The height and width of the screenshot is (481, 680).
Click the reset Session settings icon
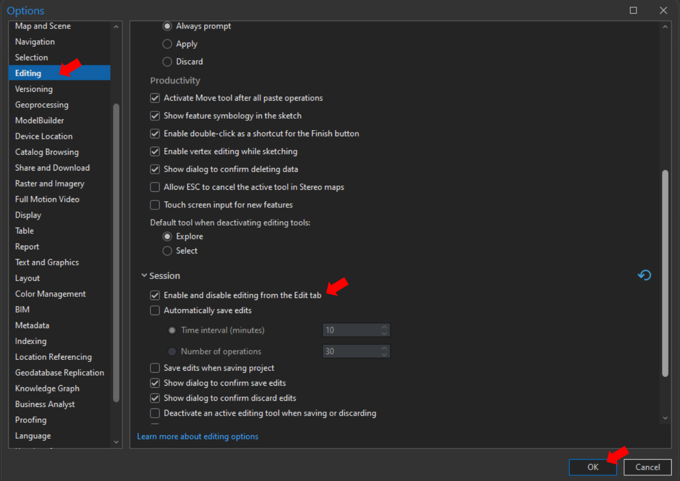644,275
